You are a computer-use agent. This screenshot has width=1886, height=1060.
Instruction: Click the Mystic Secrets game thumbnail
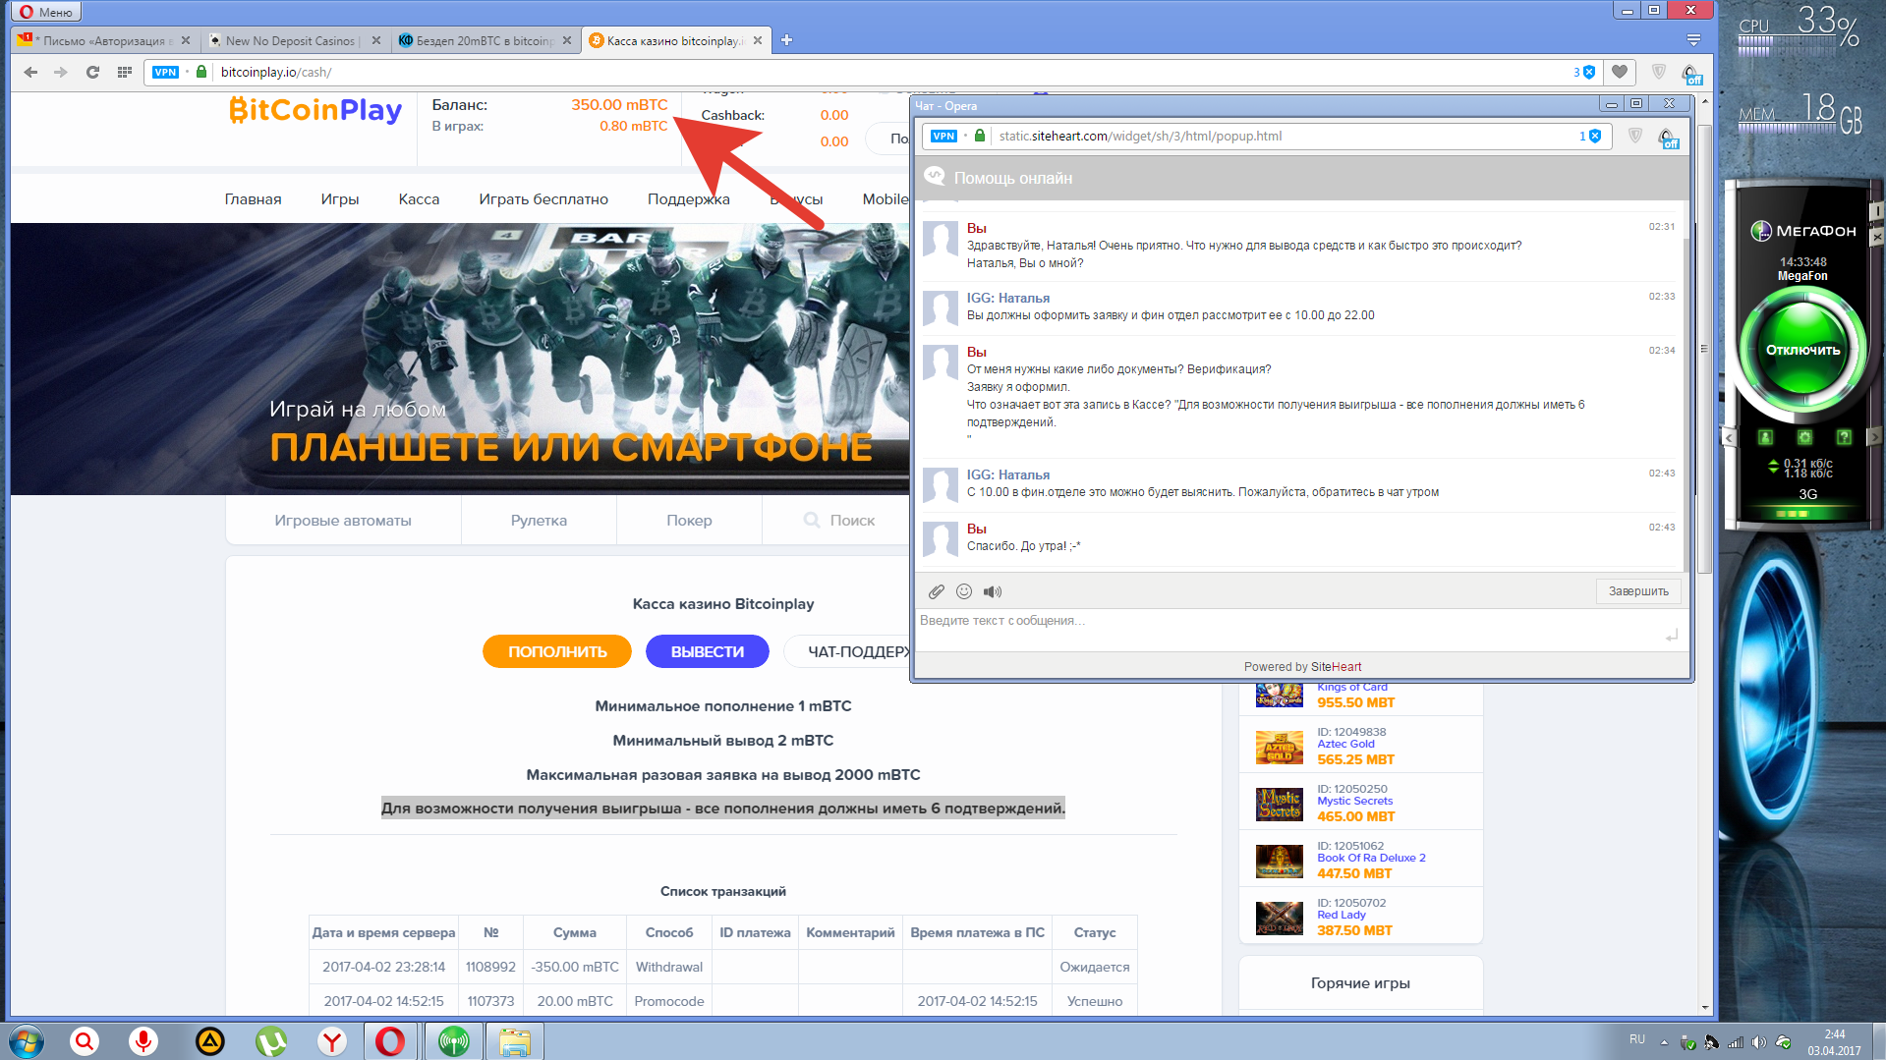(x=1279, y=803)
